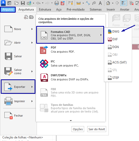Open the undo history dropdown
The width and height of the screenshot is (139, 141).
tap(43, 3)
